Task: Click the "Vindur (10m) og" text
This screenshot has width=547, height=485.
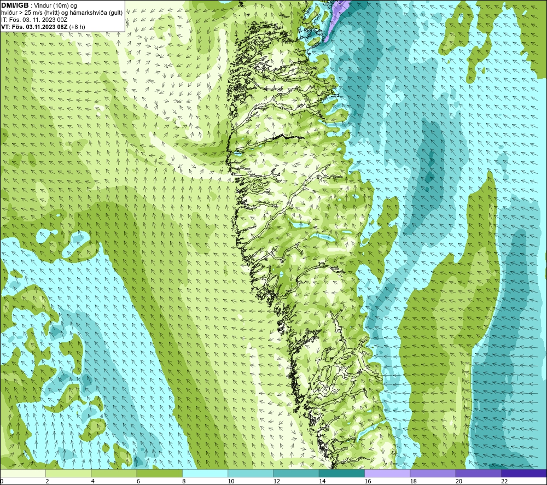Action: point(55,6)
